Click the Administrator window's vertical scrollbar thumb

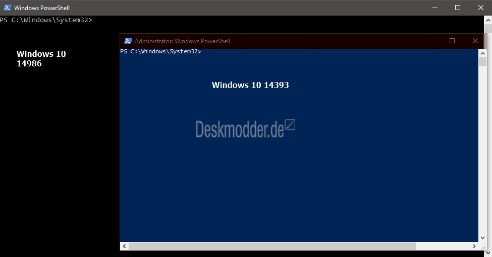tap(482, 61)
